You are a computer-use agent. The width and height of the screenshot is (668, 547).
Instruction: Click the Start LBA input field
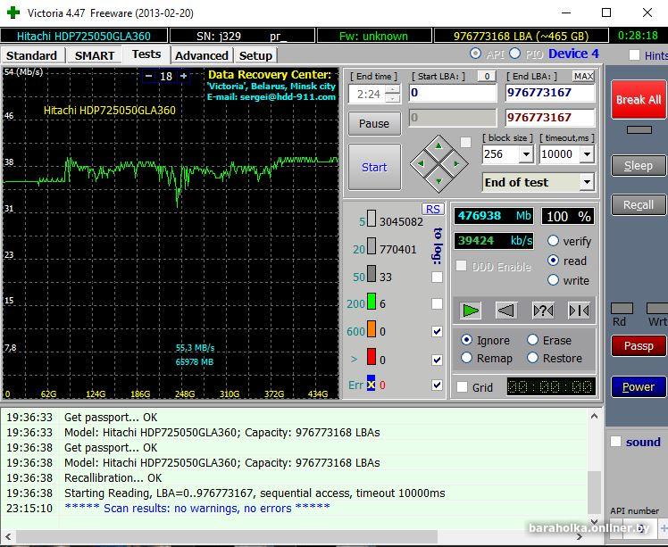[x=453, y=93]
